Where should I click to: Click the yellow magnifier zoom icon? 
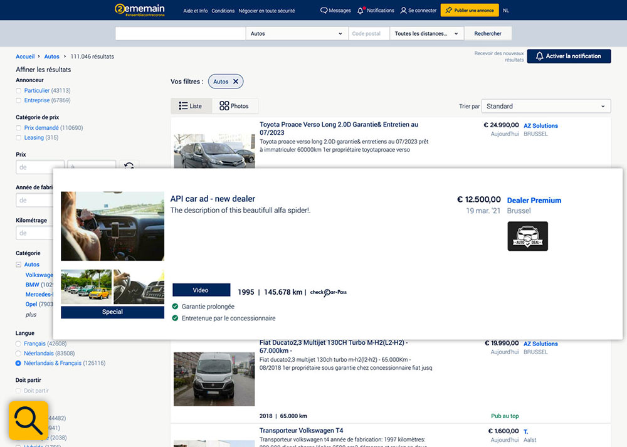tap(29, 419)
